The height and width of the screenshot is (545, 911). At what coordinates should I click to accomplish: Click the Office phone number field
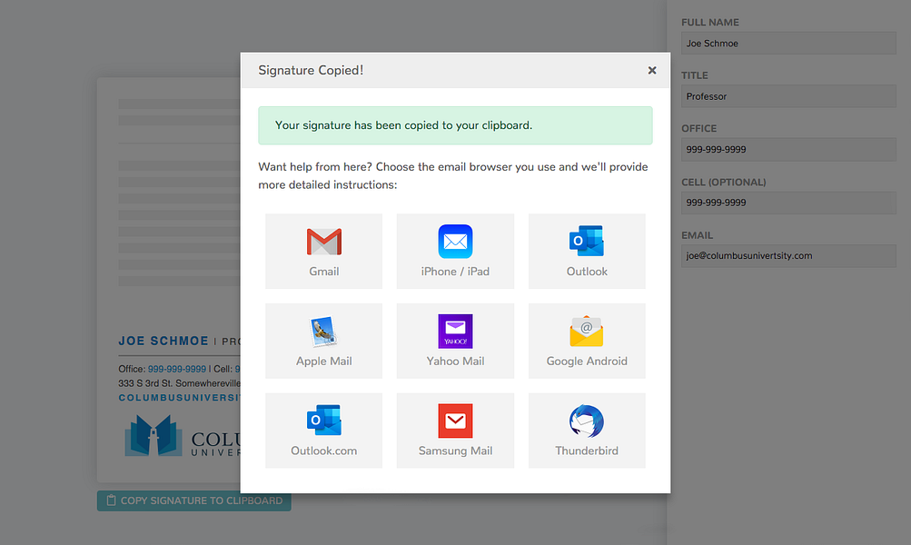[x=788, y=149]
